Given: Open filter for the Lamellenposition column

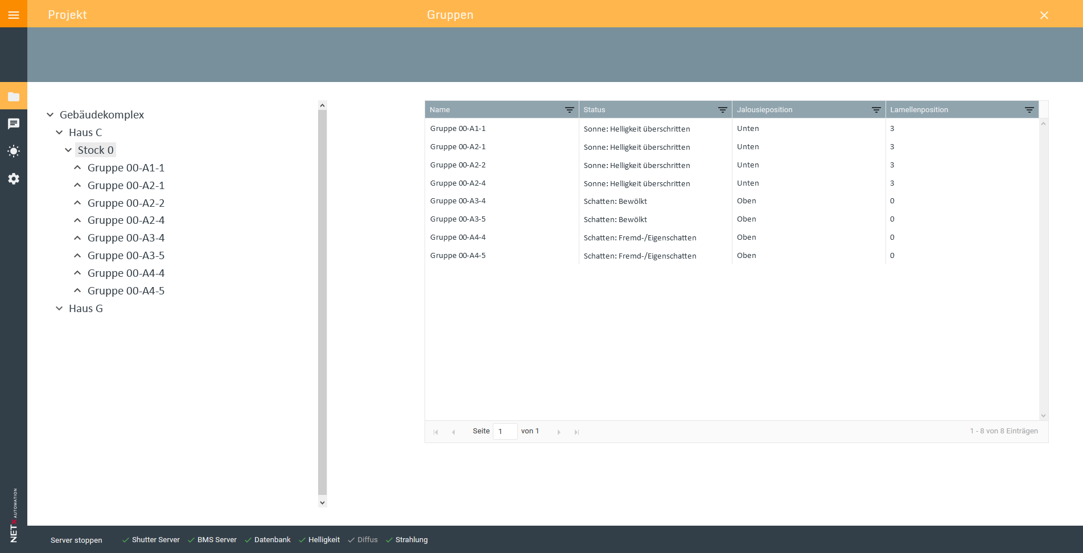Looking at the screenshot, I should click(1029, 110).
